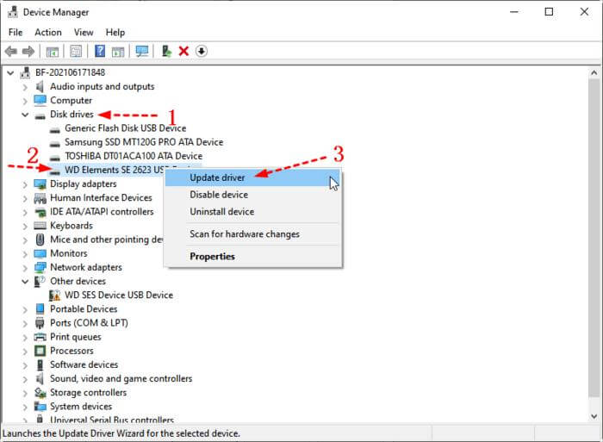603x442 pixels.
Task: Click the green update device driver toolbar icon
Action: (166, 52)
